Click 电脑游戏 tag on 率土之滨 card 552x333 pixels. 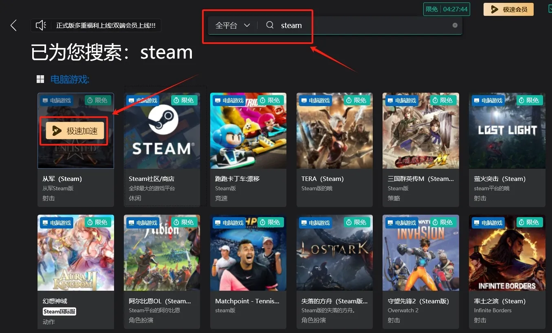click(488, 222)
